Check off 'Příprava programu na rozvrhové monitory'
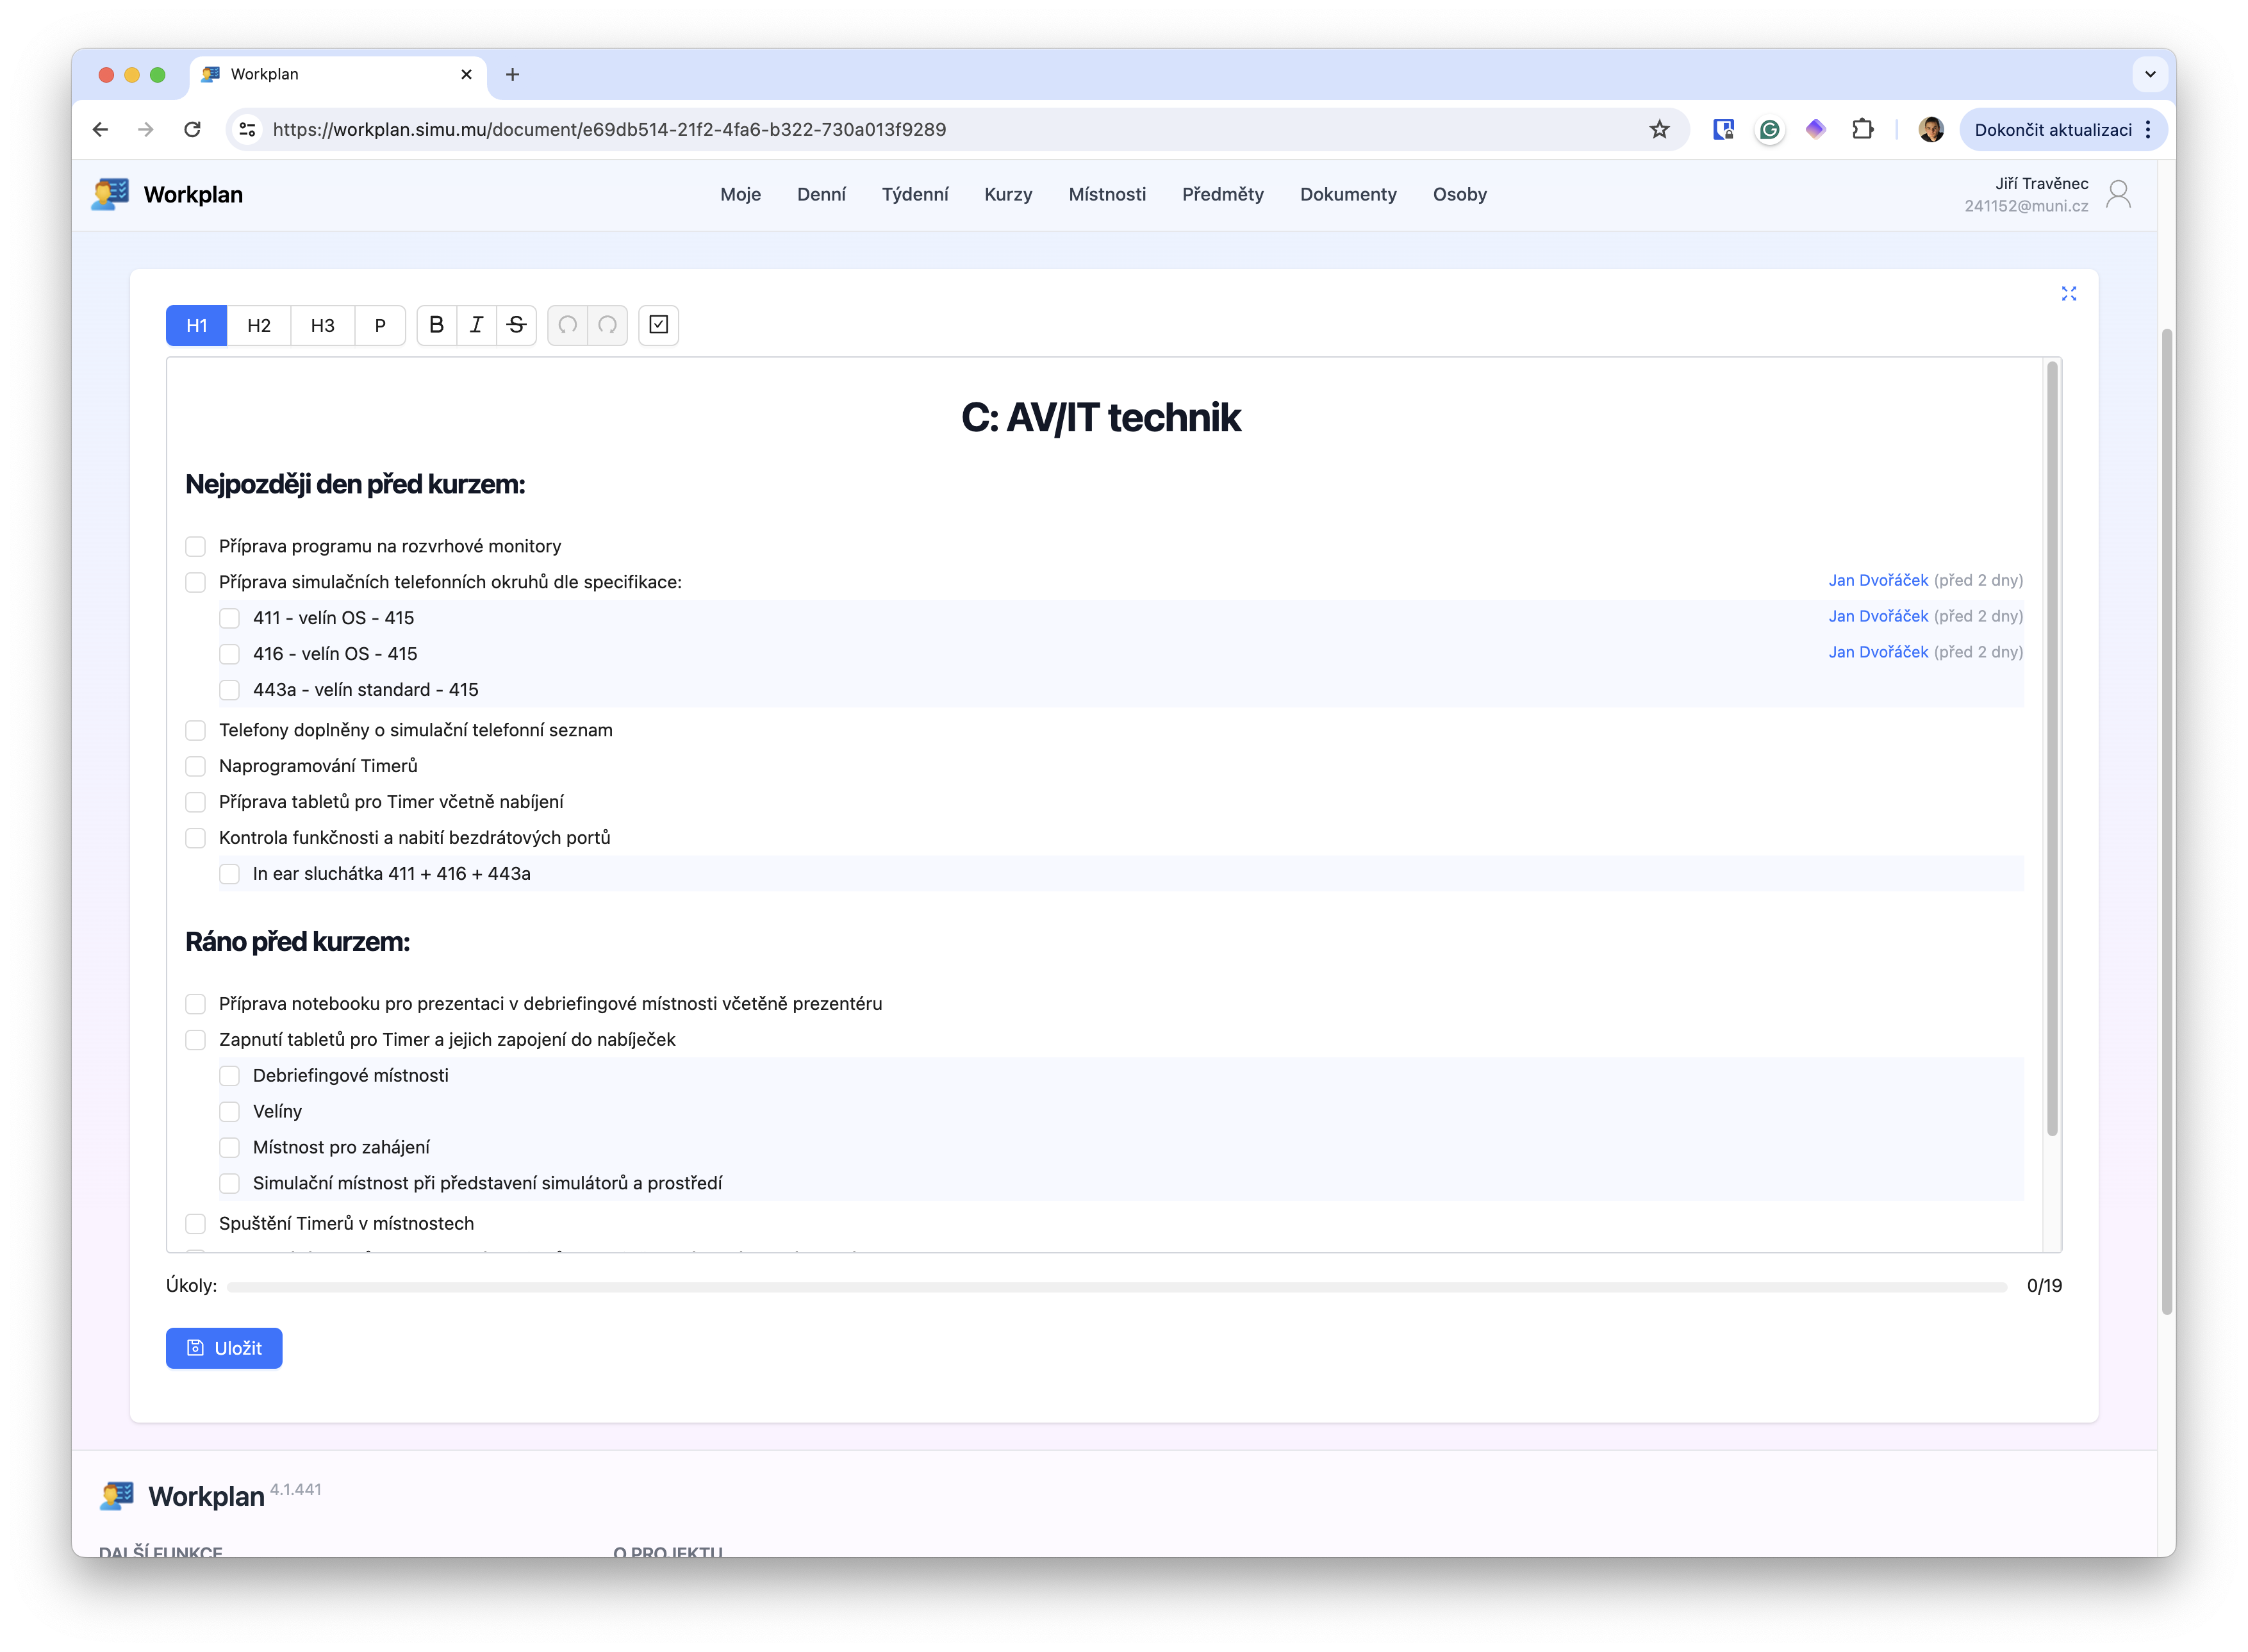This screenshot has width=2248, height=1652. (195, 546)
